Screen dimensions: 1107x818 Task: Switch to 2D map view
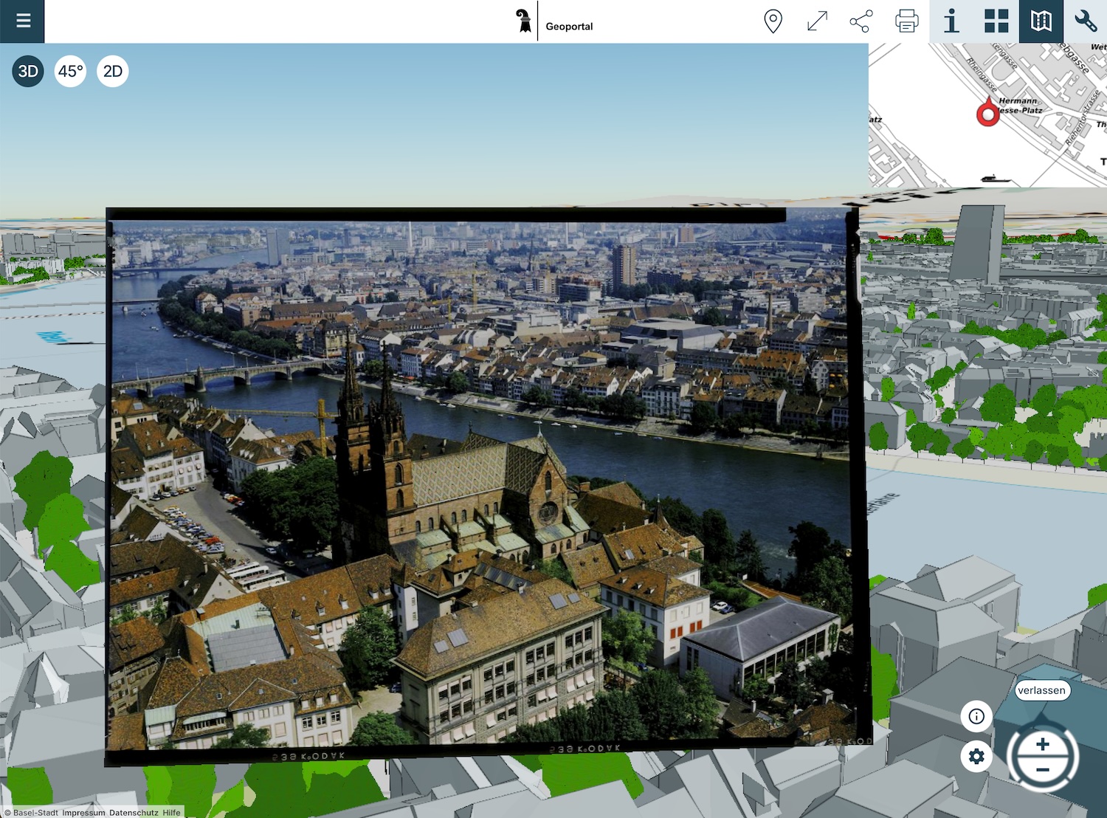click(113, 72)
